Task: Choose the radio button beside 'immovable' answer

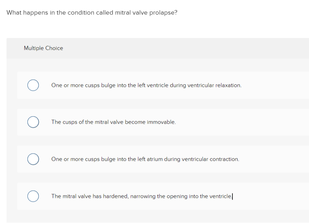Action: (33, 122)
